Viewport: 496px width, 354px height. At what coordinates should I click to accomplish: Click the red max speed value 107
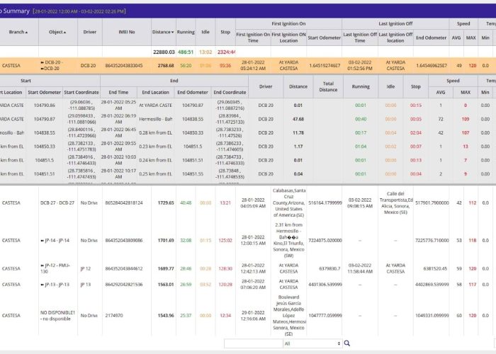[x=465, y=132]
